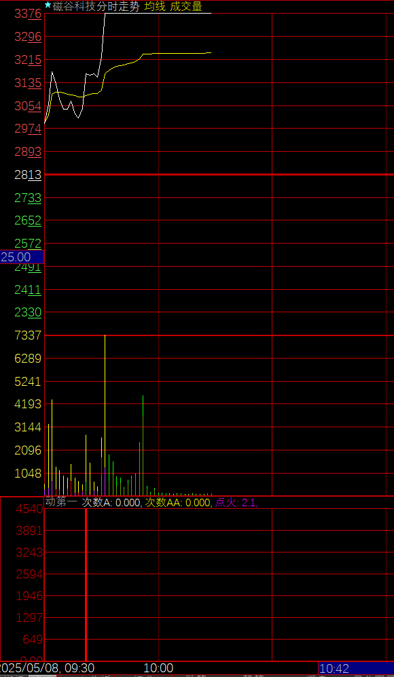Click the cyan star icon beside 磁谷科技
The image size is (394, 677).
point(48,5)
